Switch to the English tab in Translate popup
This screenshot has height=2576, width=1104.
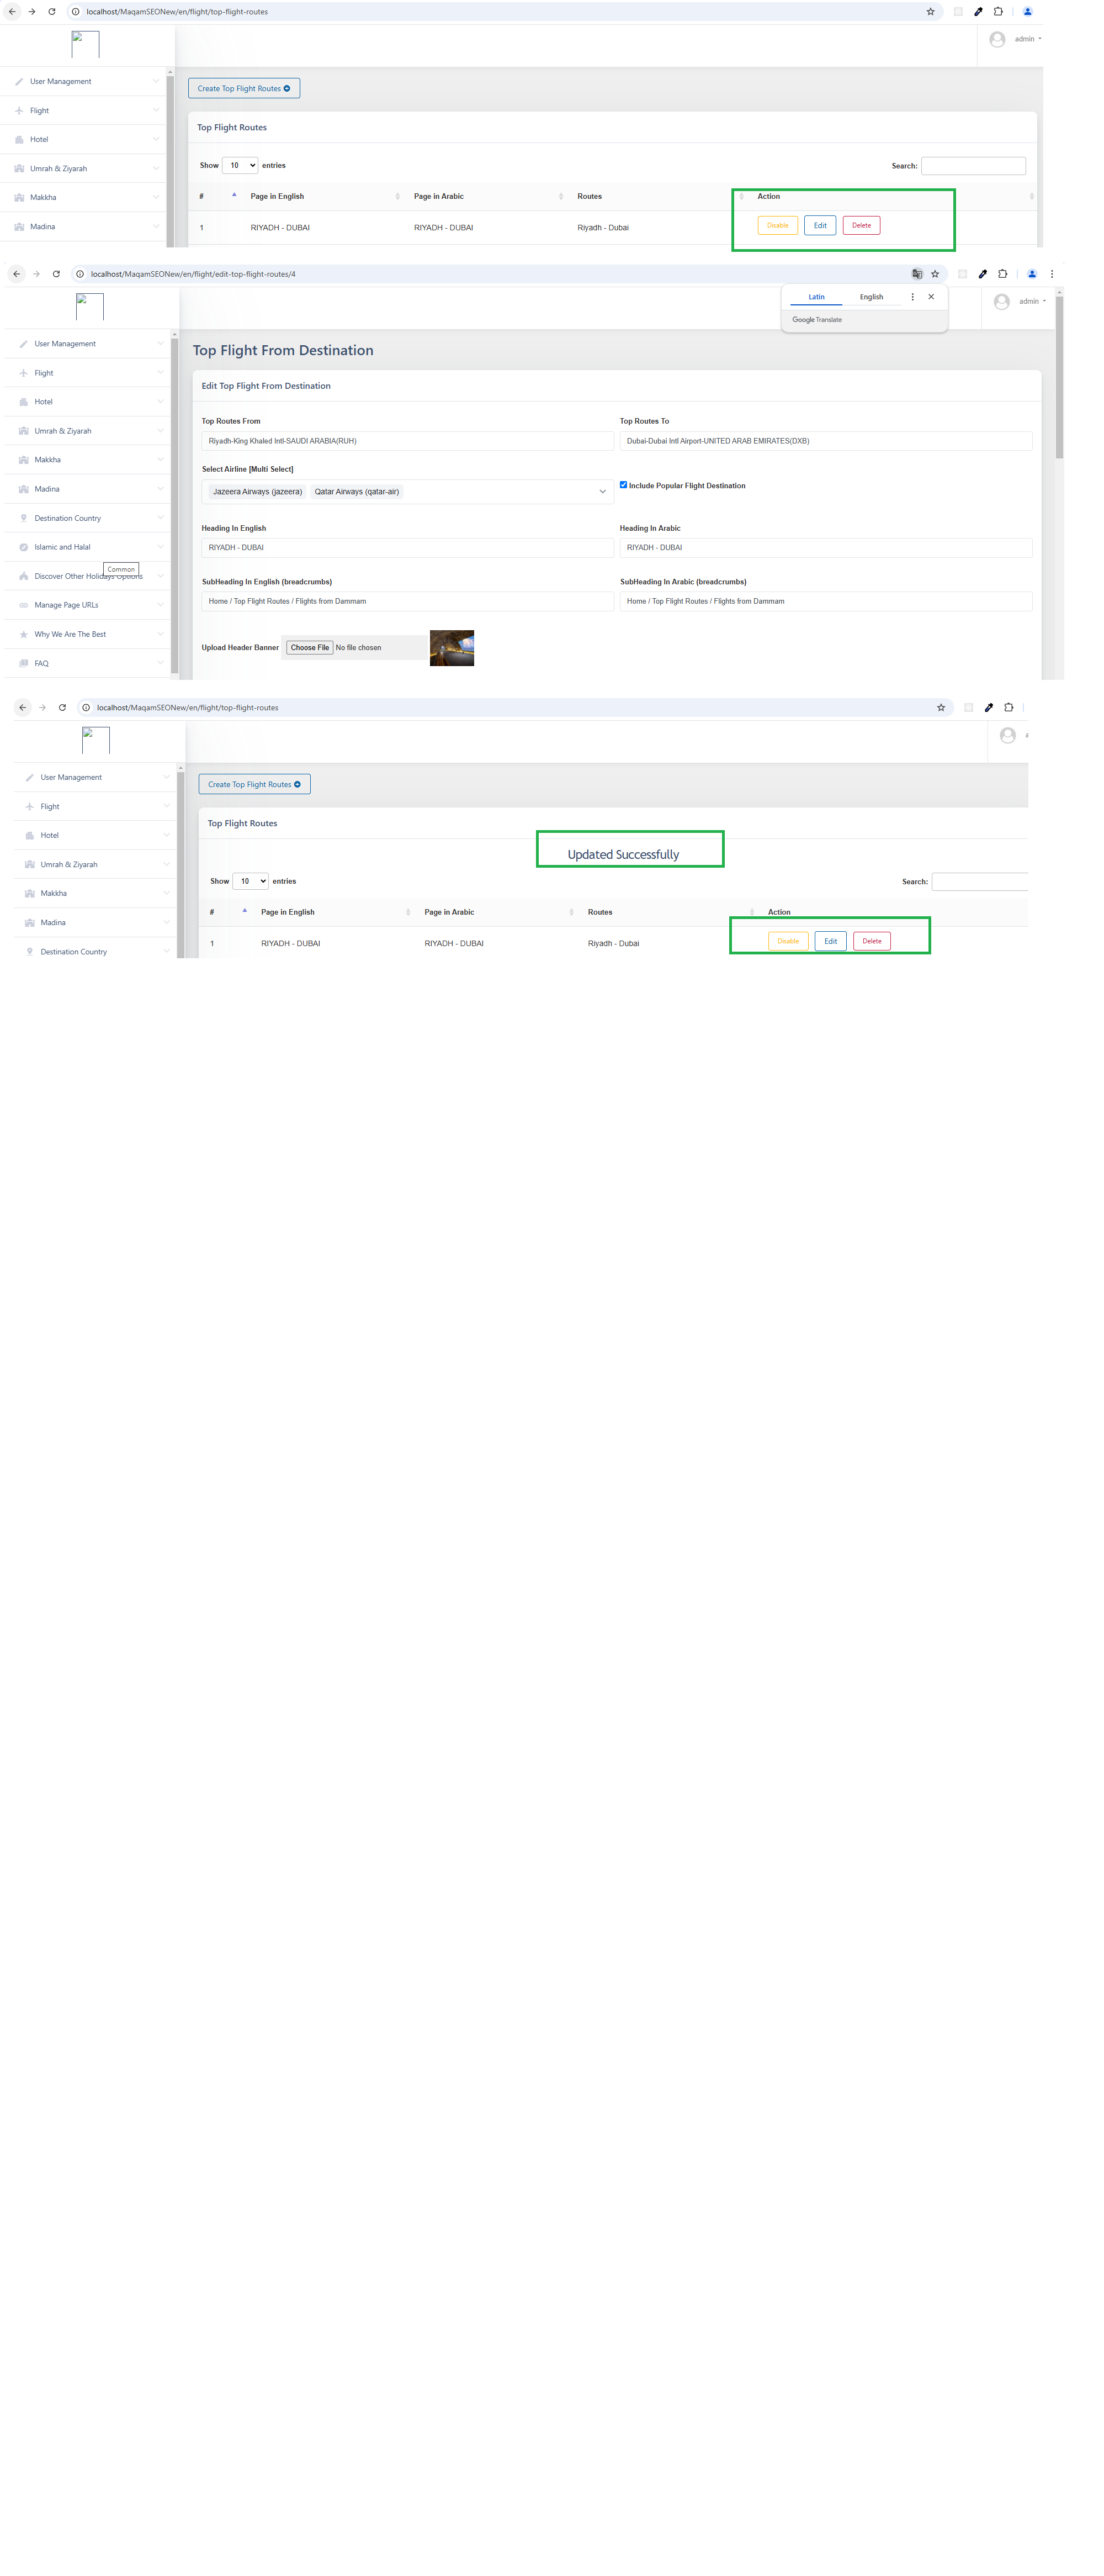point(870,297)
